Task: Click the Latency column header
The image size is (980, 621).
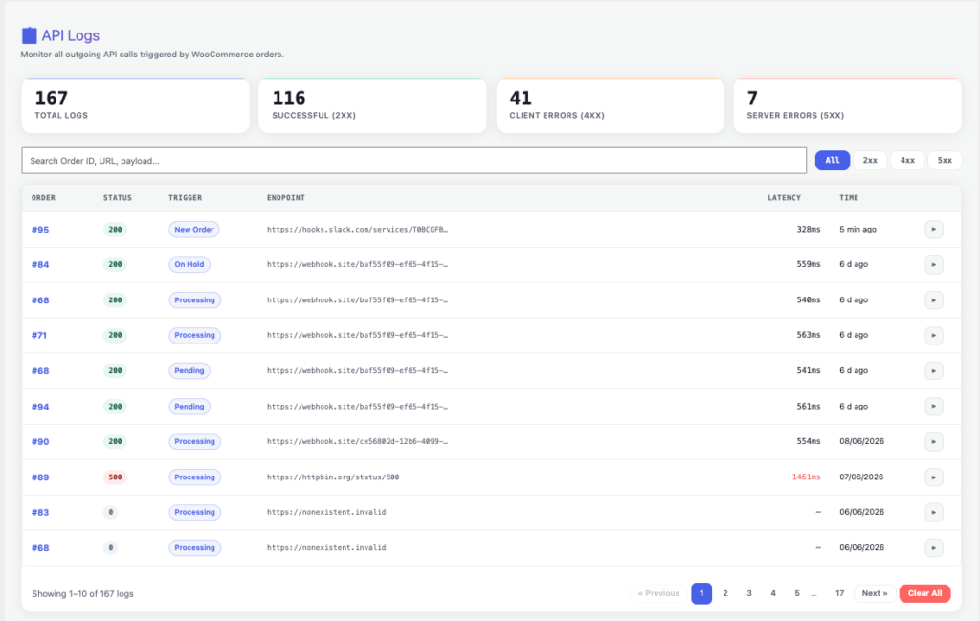Action: coord(785,197)
